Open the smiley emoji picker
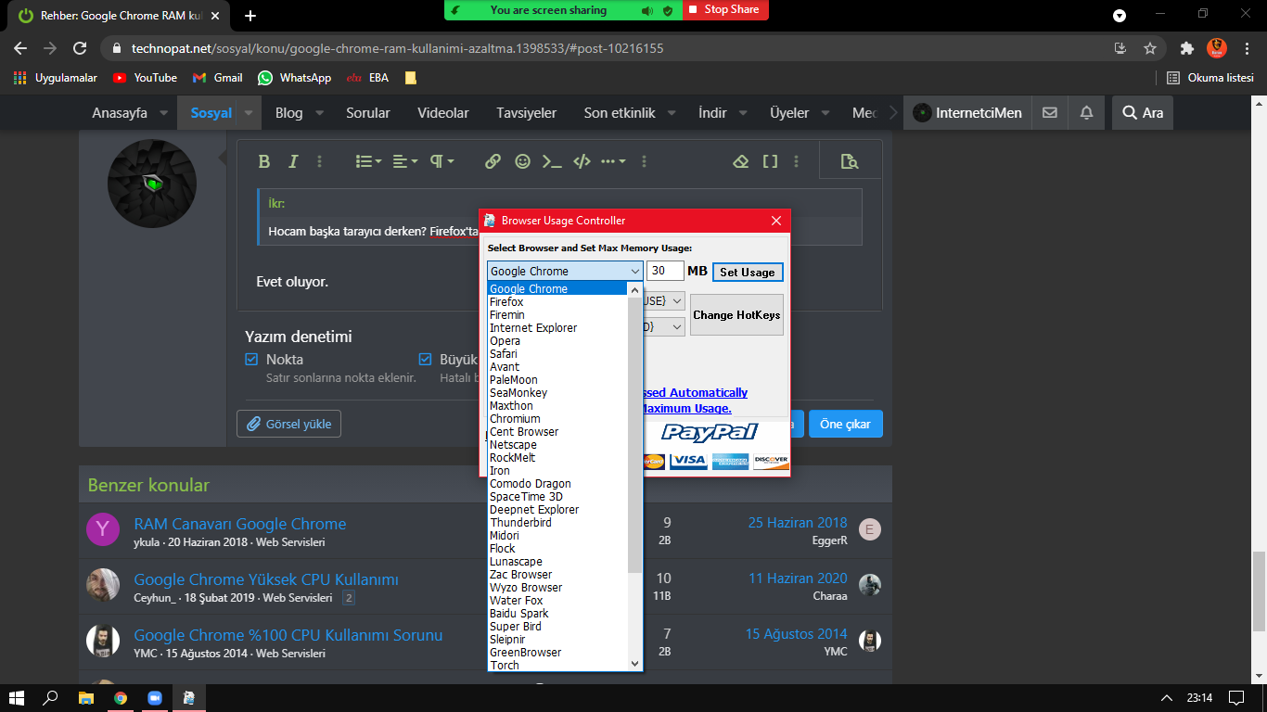The width and height of the screenshot is (1267, 712). tap(523, 161)
